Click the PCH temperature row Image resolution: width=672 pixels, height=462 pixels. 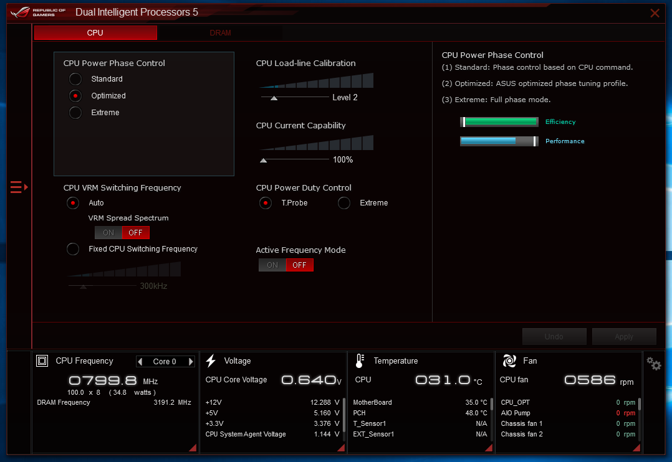pos(420,413)
